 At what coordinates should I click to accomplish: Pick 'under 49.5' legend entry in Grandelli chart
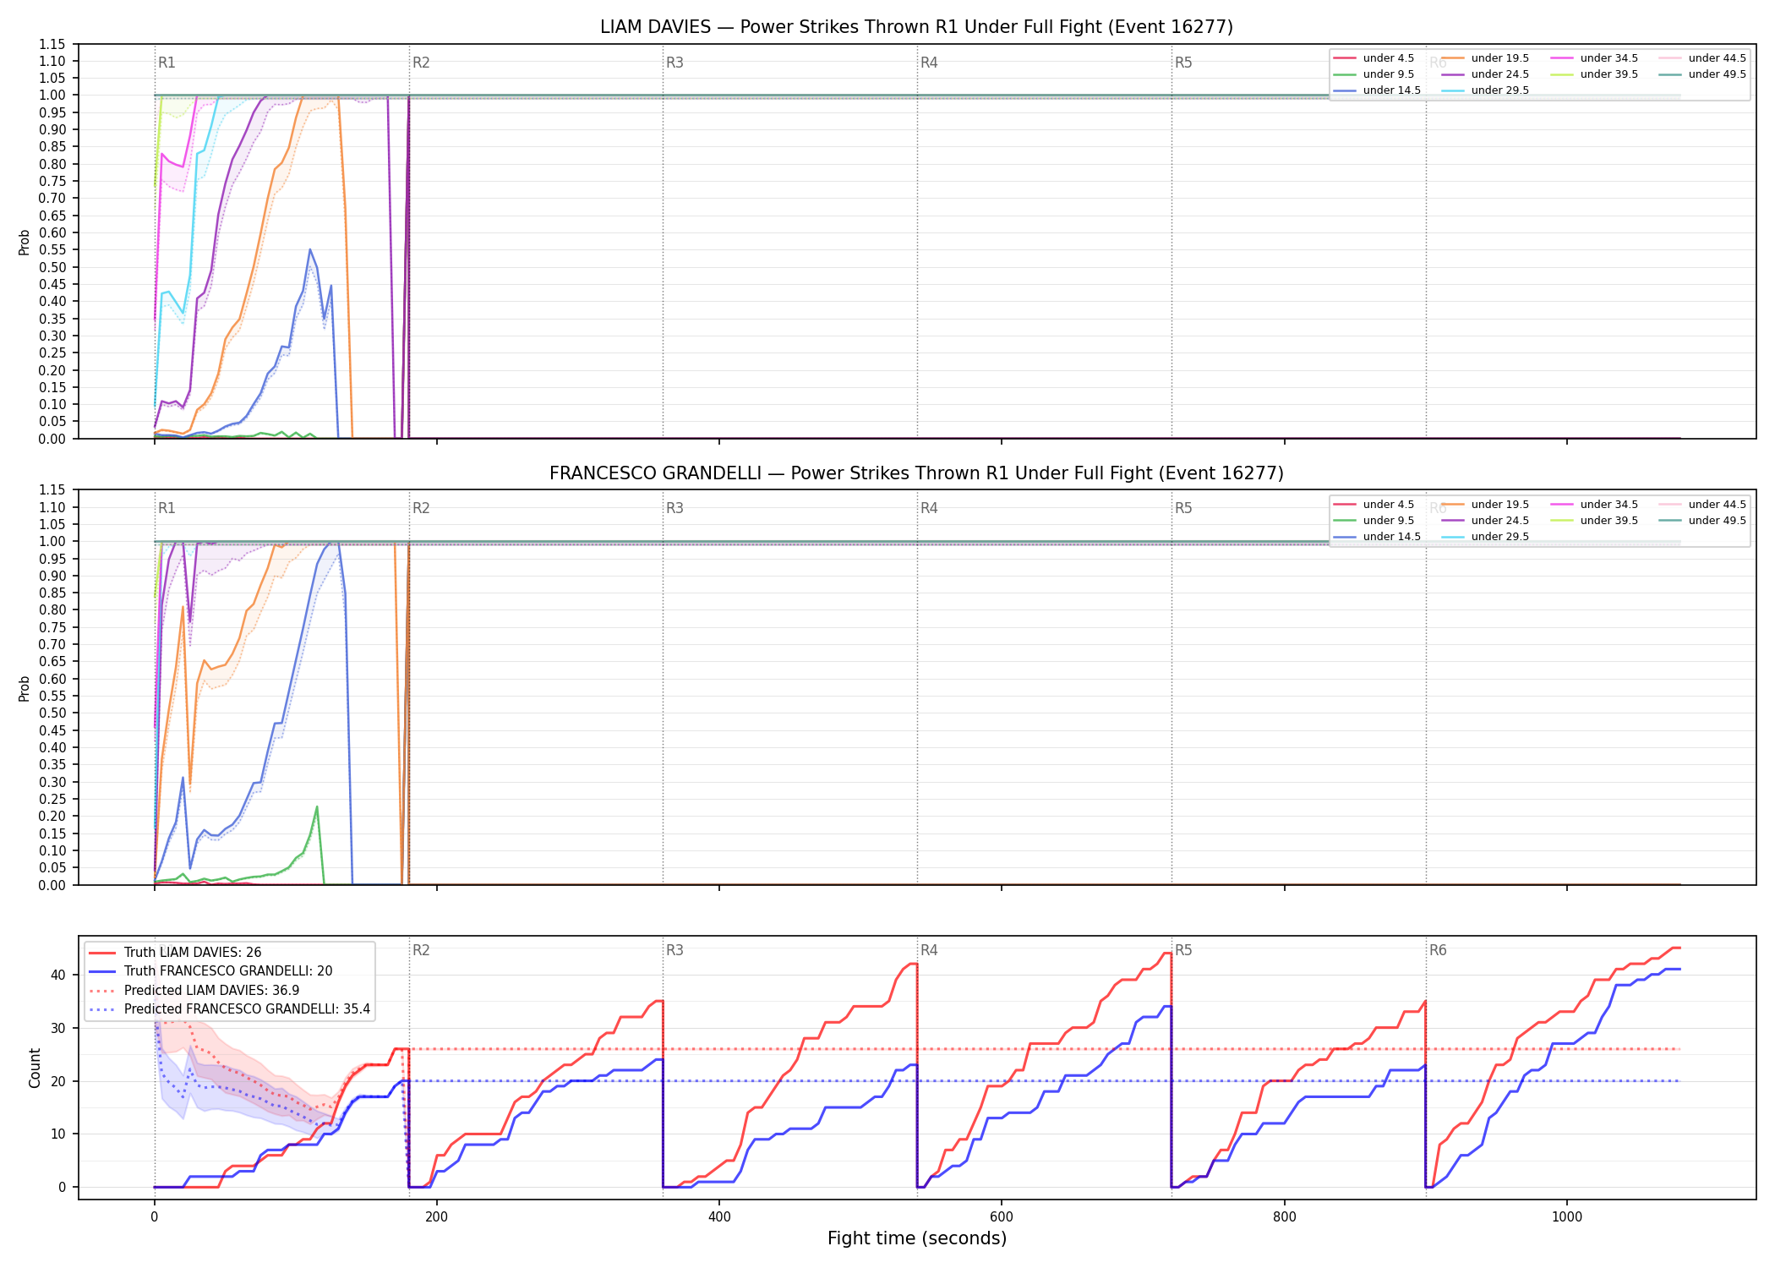(1702, 521)
